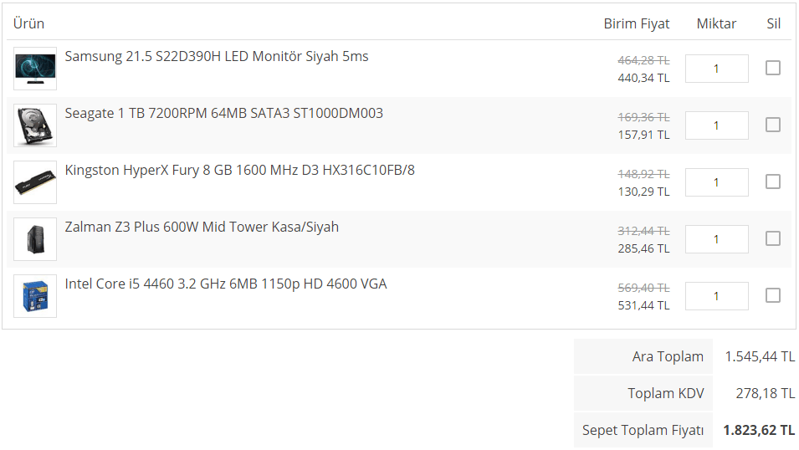Click the Seagate 1 TB quantity input

tap(716, 125)
